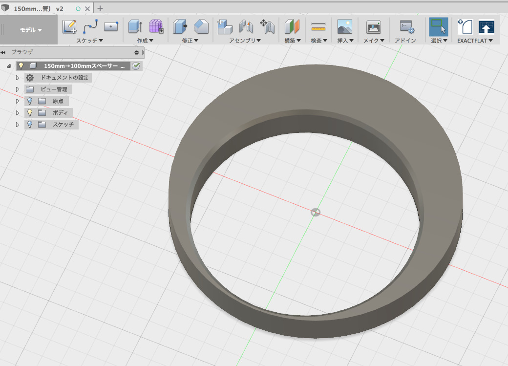Open the Scripts and Add-Ins icon
Image resolution: width=508 pixels, height=366 pixels.
pos(406,26)
